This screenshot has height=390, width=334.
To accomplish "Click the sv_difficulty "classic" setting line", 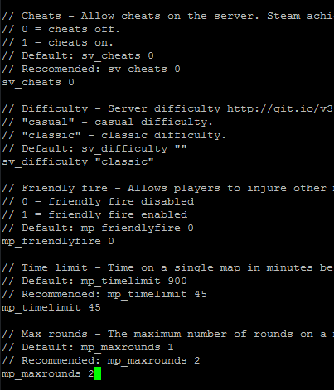I will (x=78, y=161).
